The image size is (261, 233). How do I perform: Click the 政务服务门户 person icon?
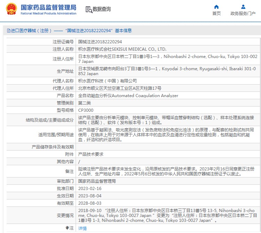click(x=243, y=7)
